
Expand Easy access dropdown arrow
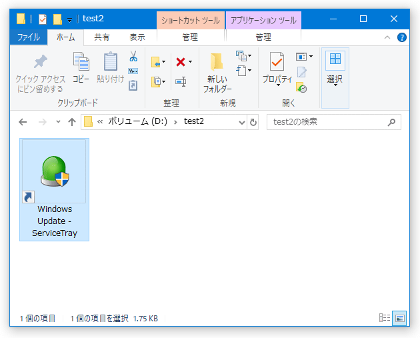pyautogui.click(x=249, y=71)
